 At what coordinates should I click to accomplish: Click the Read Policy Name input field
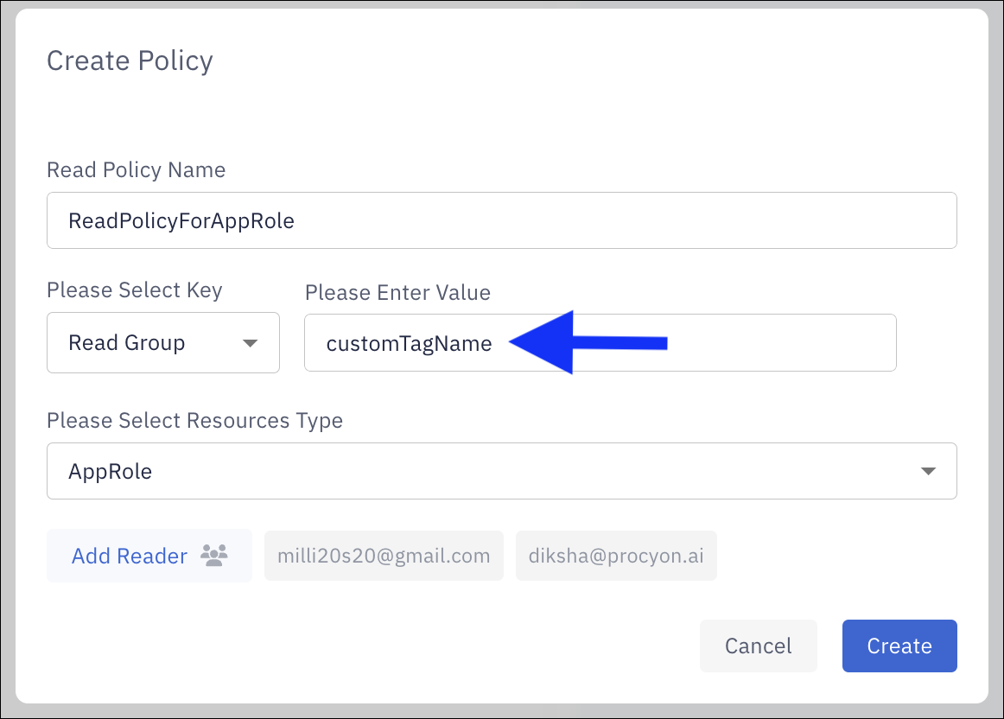pyautogui.click(x=501, y=220)
